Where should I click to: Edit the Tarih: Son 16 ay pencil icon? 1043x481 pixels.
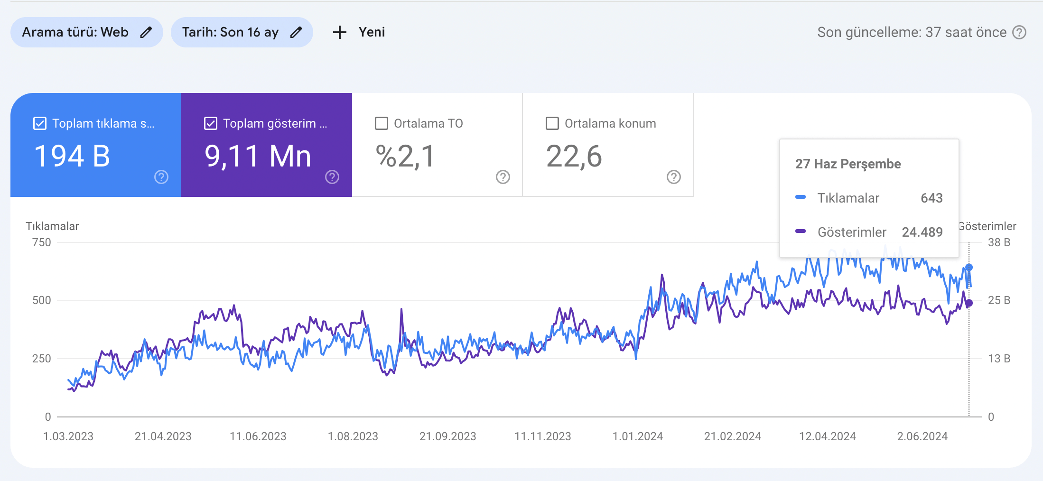296,32
